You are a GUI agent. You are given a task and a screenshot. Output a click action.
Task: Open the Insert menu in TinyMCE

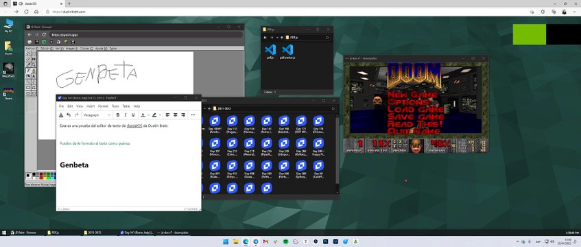[x=91, y=106]
